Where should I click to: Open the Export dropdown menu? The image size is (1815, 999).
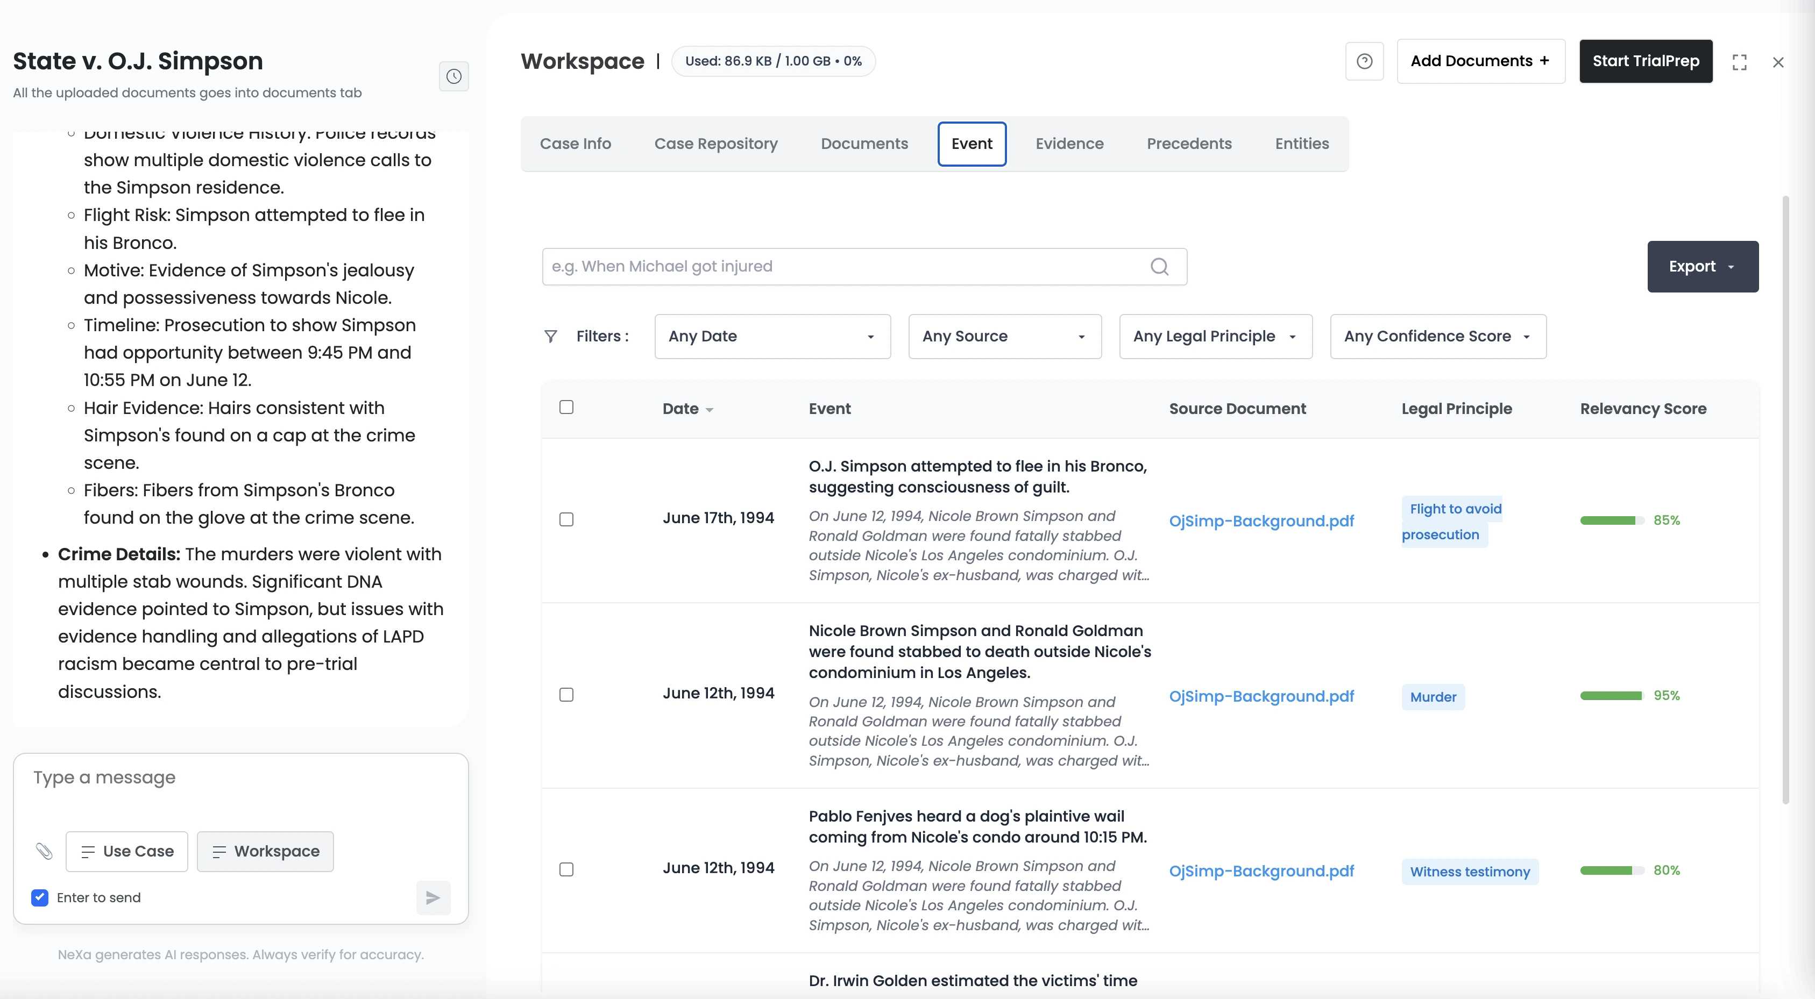coord(1702,266)
